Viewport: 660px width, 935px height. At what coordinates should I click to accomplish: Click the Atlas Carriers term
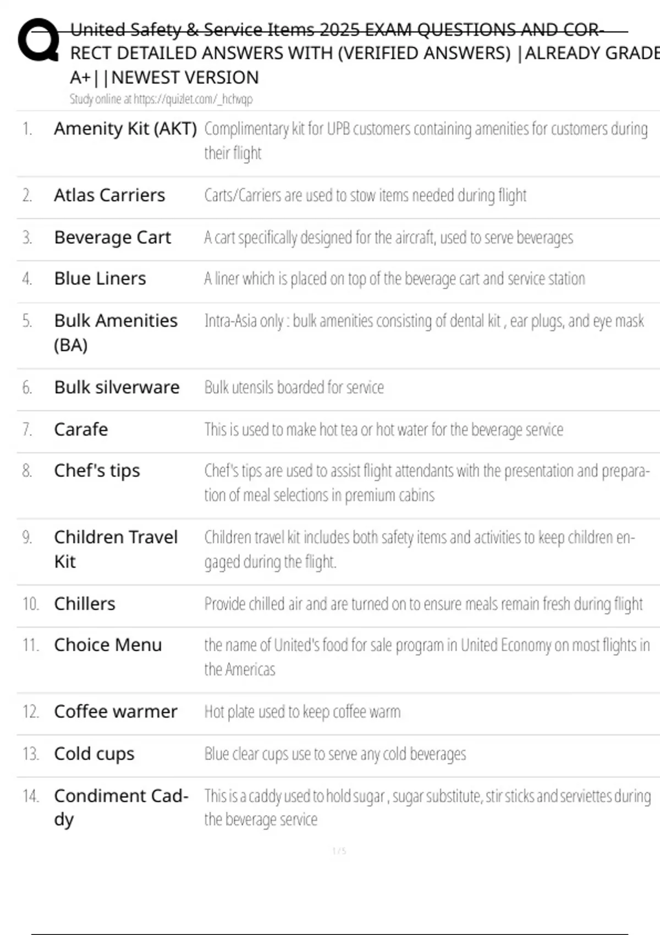click(109, 195)
